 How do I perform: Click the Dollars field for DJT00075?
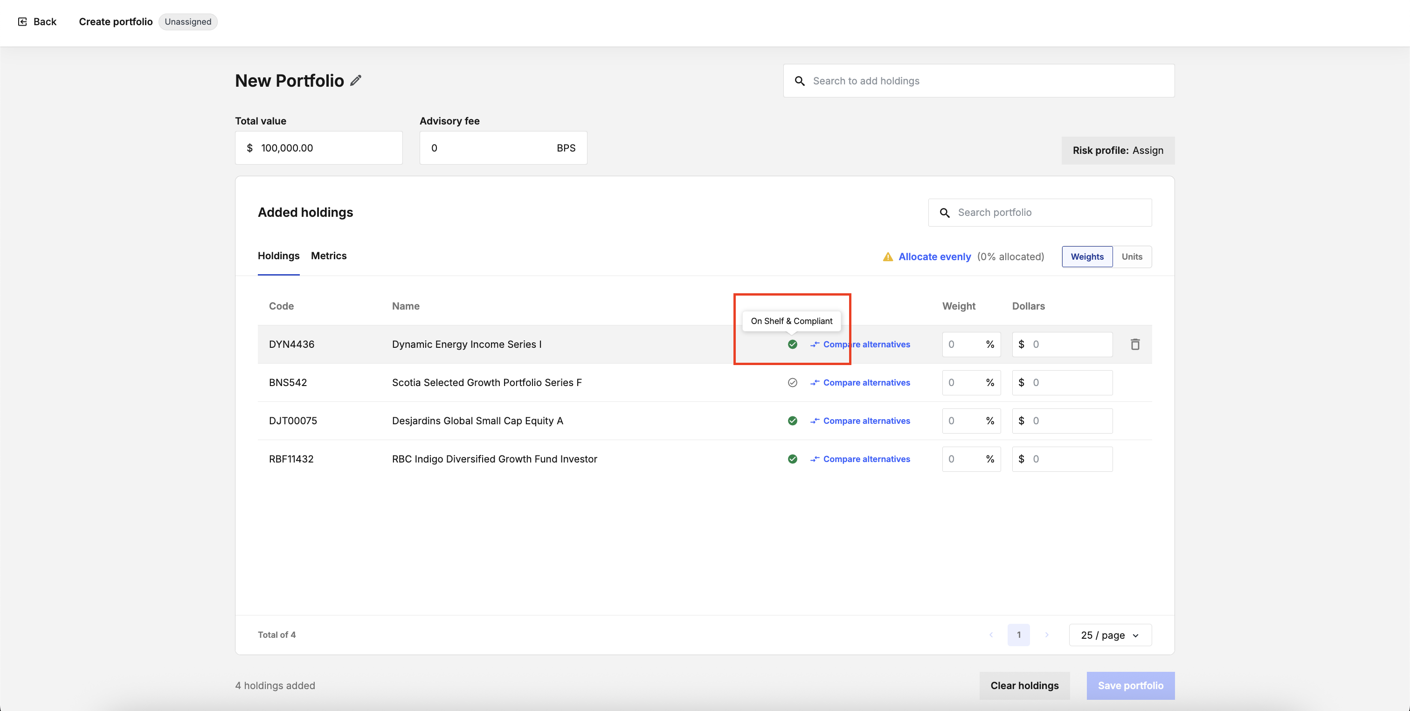coord(1062,421)
